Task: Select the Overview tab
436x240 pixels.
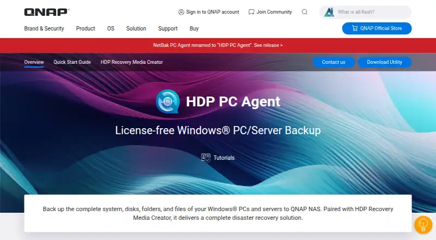Action: 34,62
